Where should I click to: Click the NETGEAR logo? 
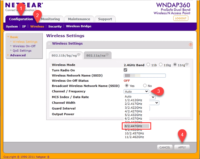(x=24, y=5)
